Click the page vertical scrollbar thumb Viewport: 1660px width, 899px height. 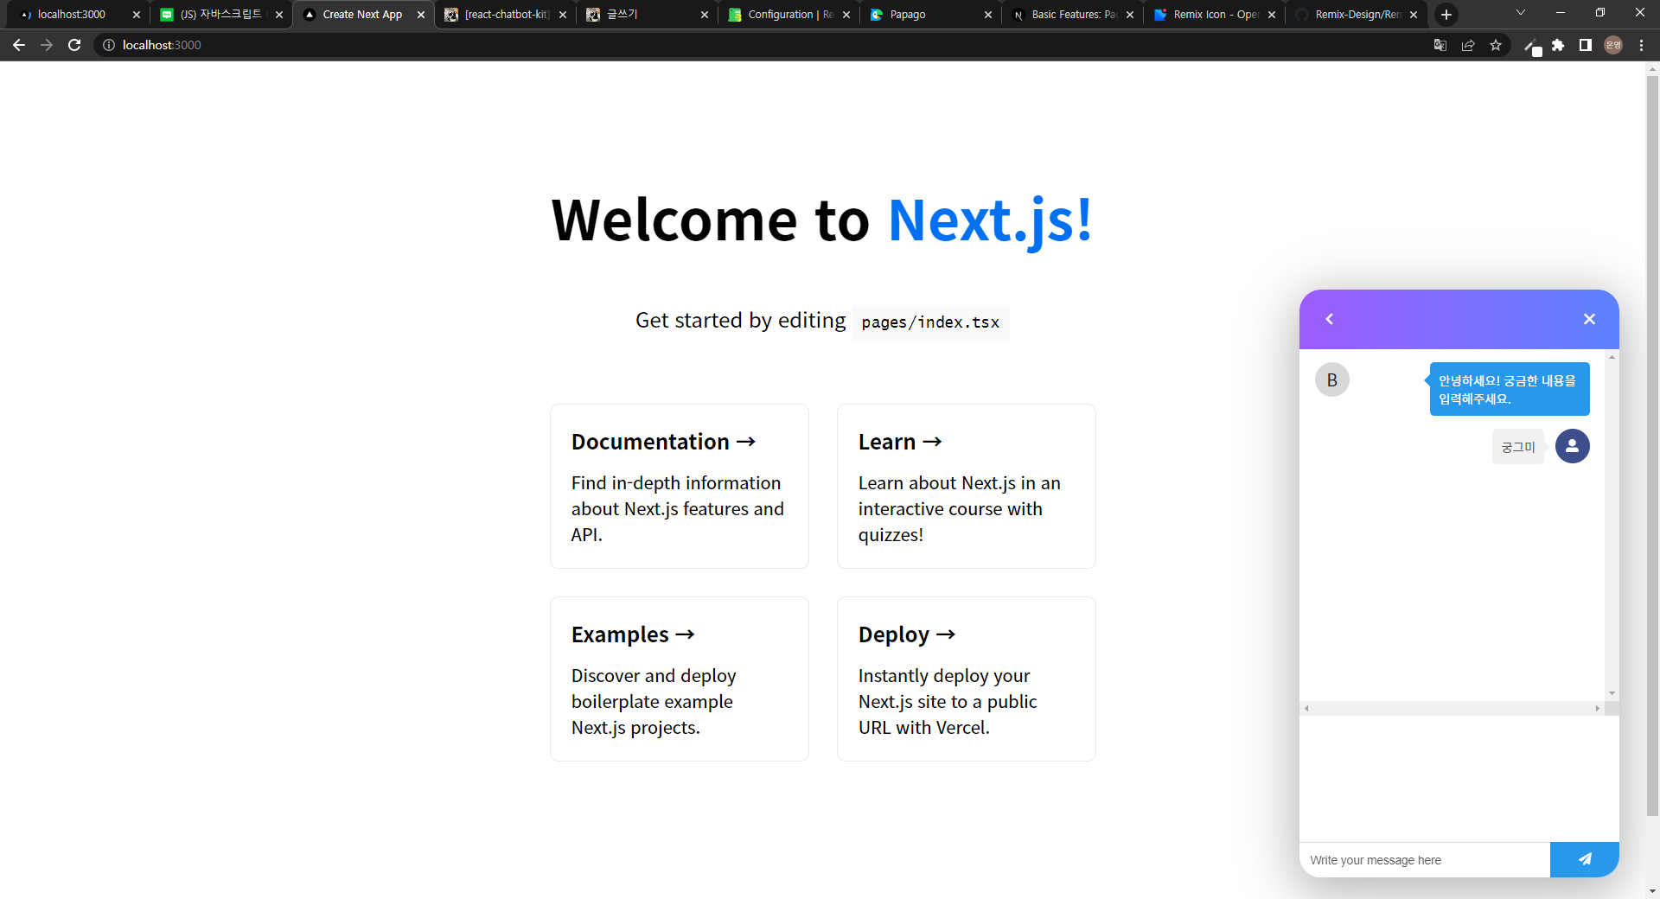click(1652, 445)
